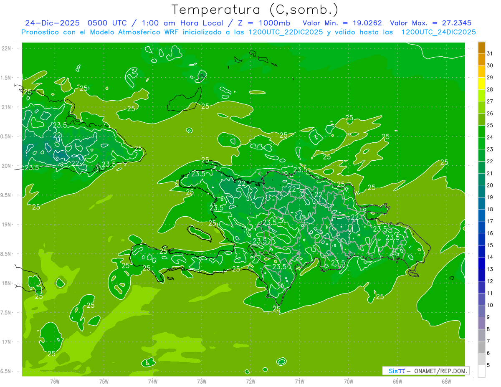The width and height of the screenshot is (501, 387).
Task: Click the "21N" latitude axis label
Action: [x=7, y=107]
